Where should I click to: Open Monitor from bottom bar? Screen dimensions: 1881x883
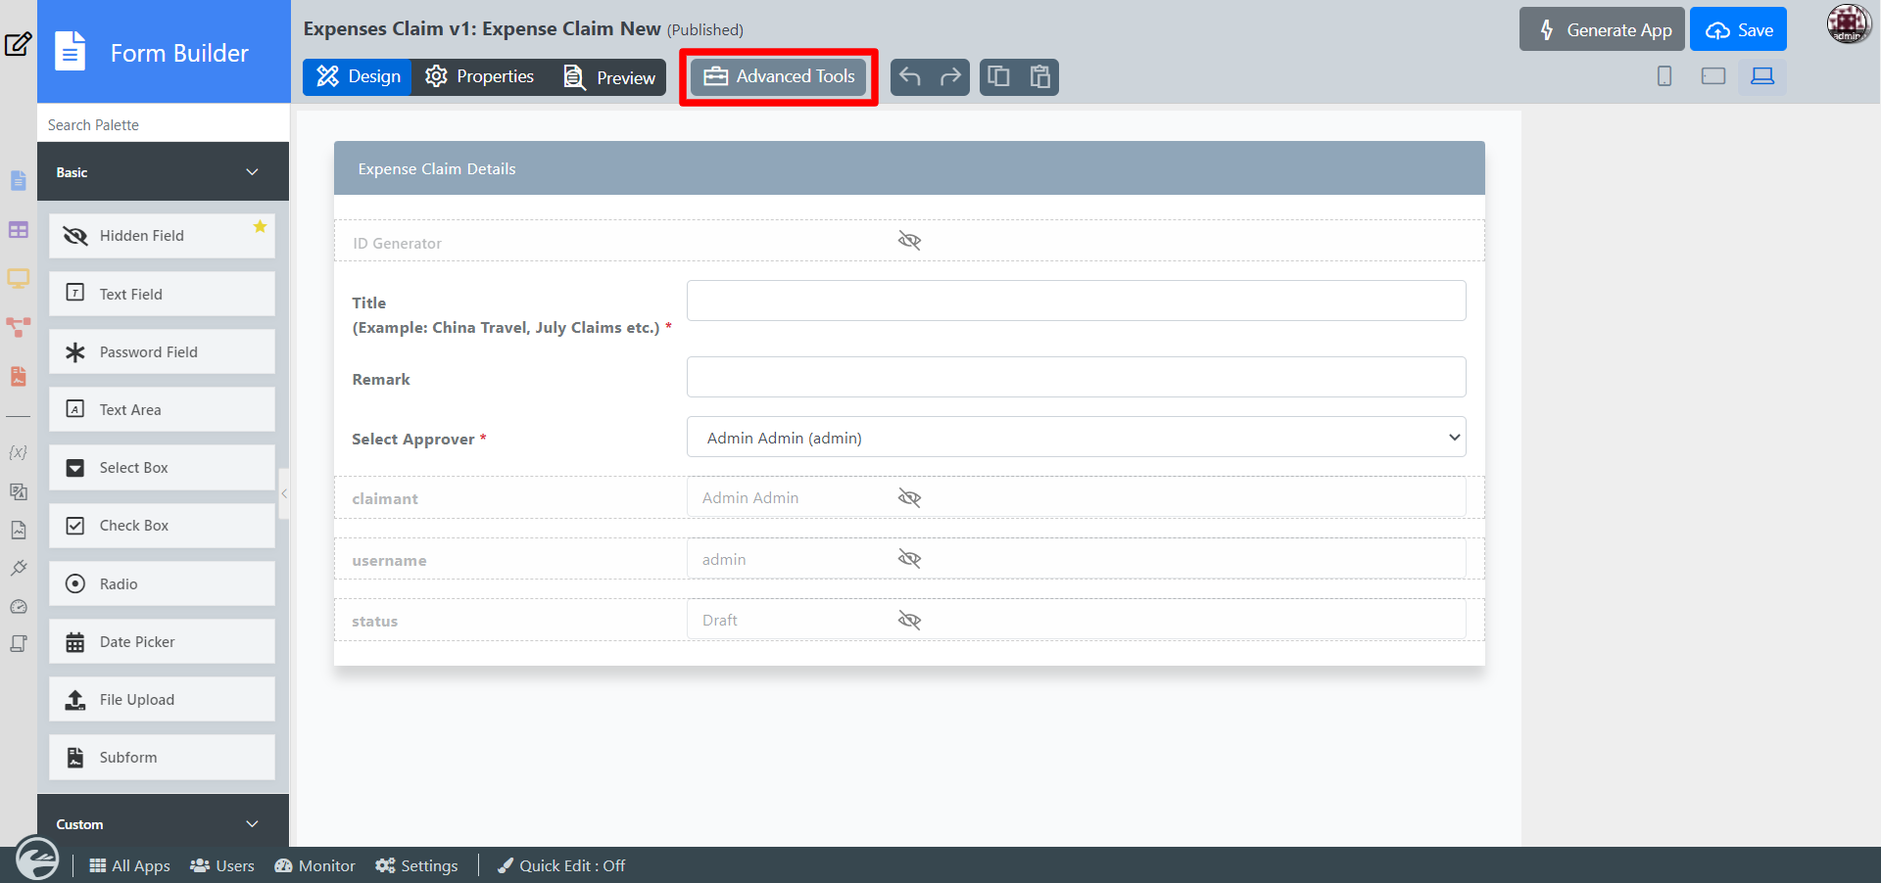click(x=314, y=866)
